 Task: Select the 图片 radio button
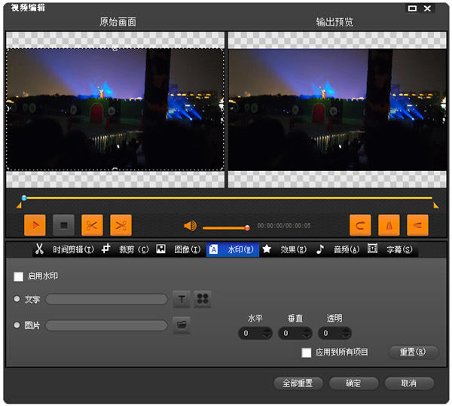(17, 325)
